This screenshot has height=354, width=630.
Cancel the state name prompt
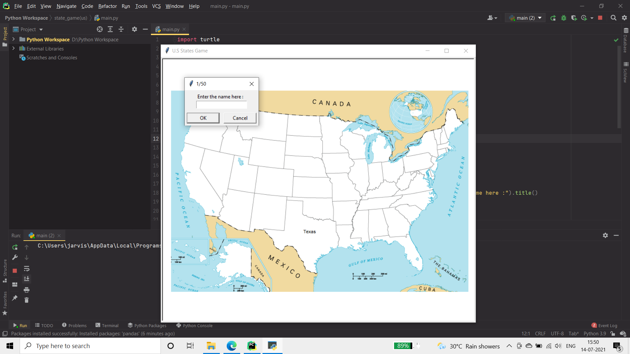tap(240, 118)
